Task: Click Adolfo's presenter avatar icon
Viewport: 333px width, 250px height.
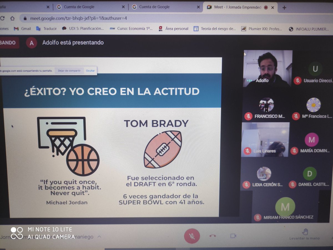Action: 31,43
